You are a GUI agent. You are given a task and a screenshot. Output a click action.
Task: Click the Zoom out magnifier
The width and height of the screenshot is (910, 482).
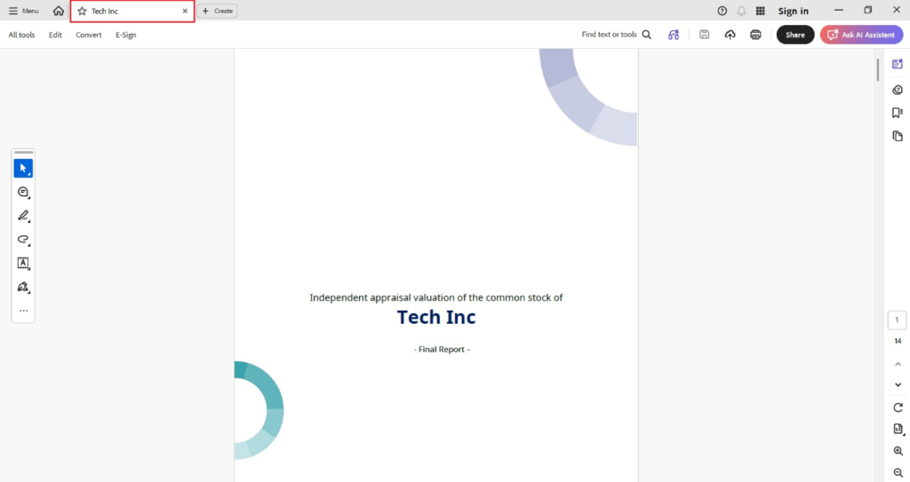click(x=898, y=473)
